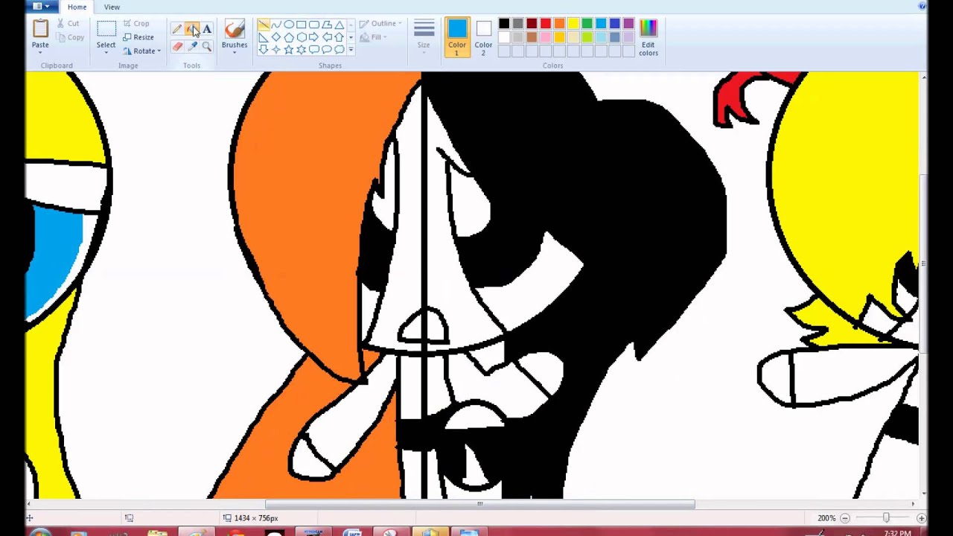Select the Line shape

tap(264, 25)
